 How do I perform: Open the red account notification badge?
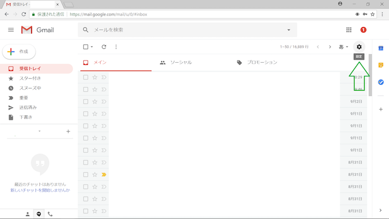pyautogui.click(x=363, y=30)
